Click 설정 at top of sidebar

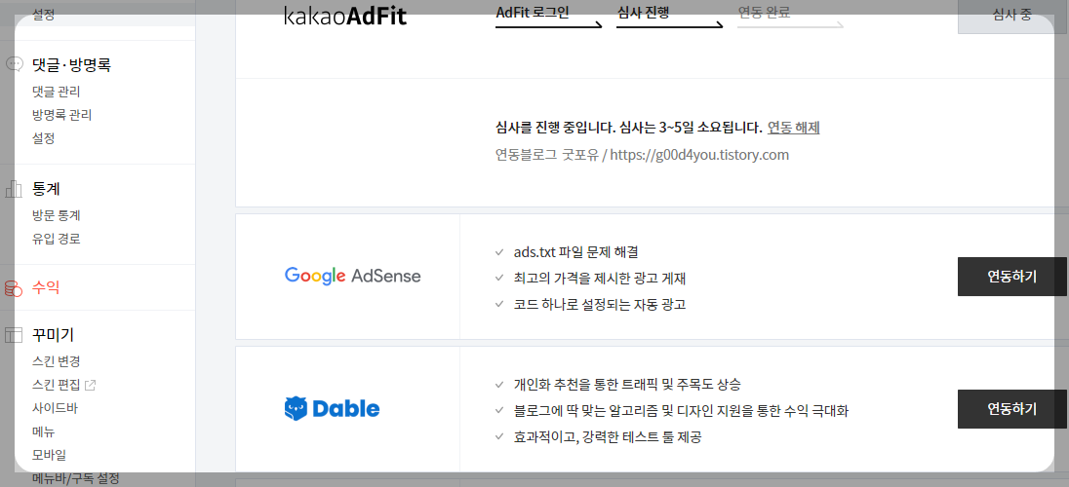[43, 14]
